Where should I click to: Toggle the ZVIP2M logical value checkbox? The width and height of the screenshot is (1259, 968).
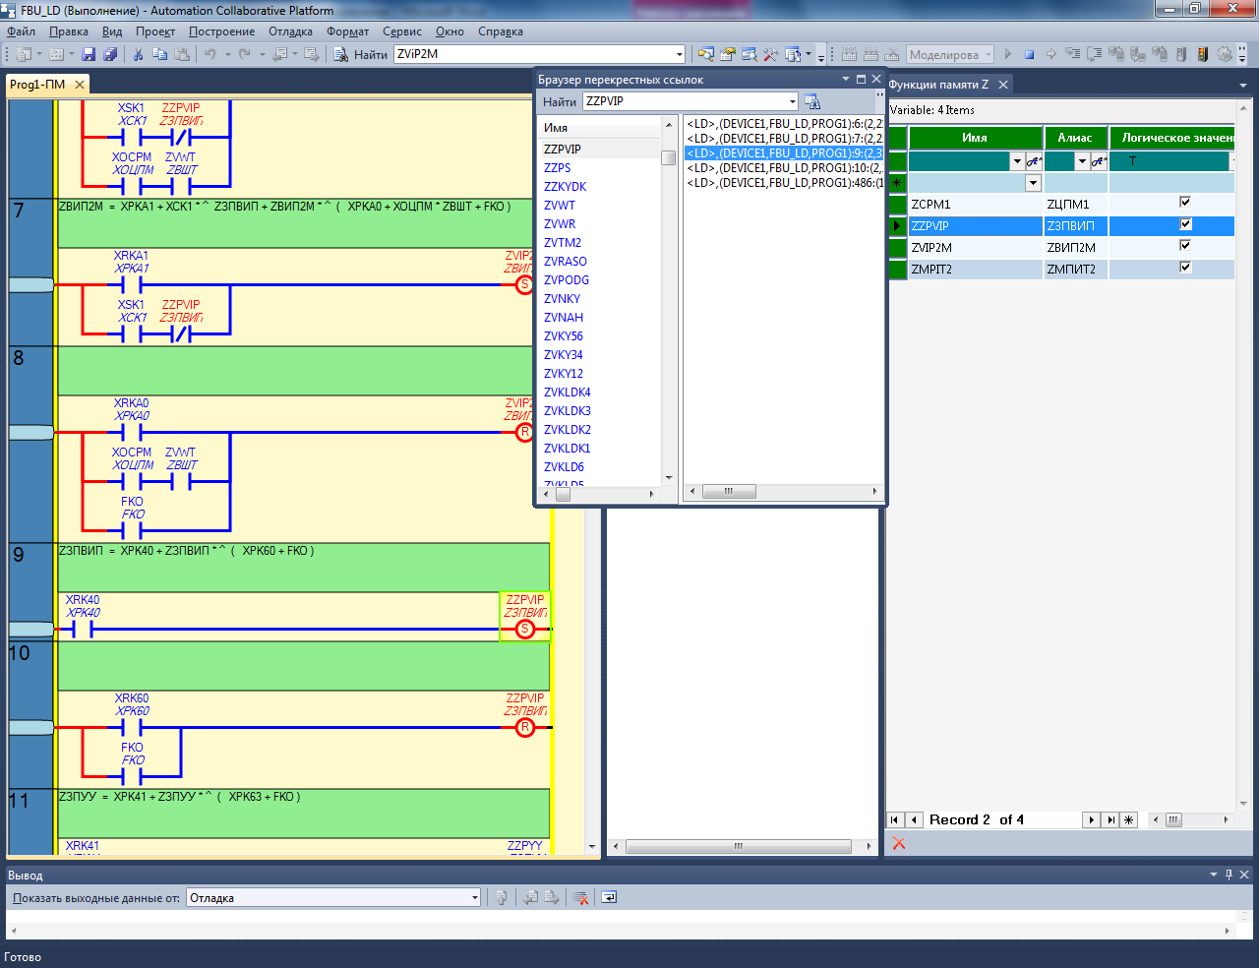coord(1185,246)
